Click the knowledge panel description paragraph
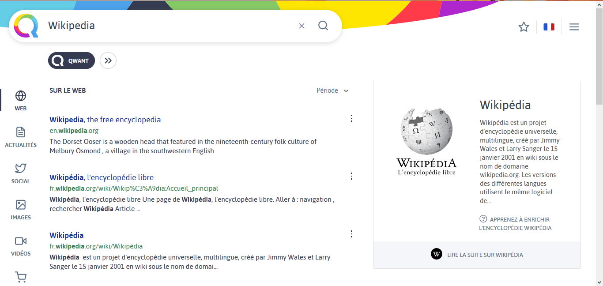Viewport: 603px width, 286px height. click(520, 162)
